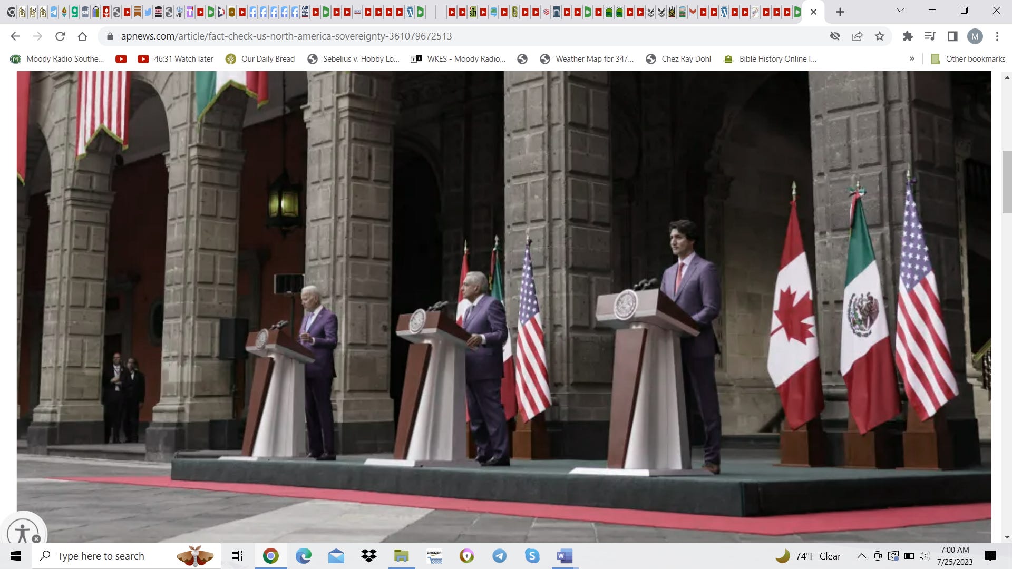
Task: Open the media control icon
Action: tap(930, 36)
